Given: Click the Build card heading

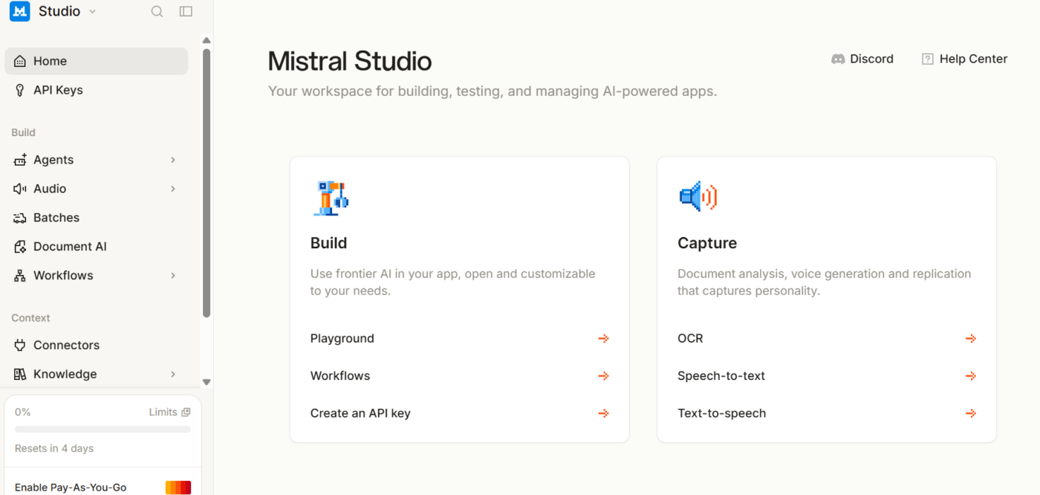Looking at the screenshot, I should pyautogui.click(x=328, y=243).
